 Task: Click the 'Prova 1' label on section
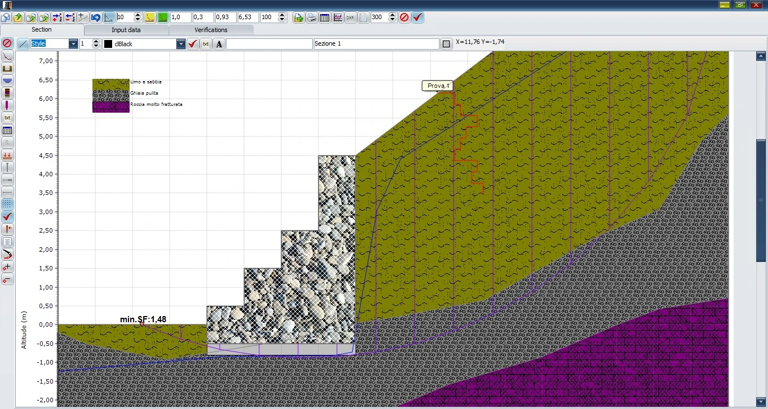tap(437, 86)
